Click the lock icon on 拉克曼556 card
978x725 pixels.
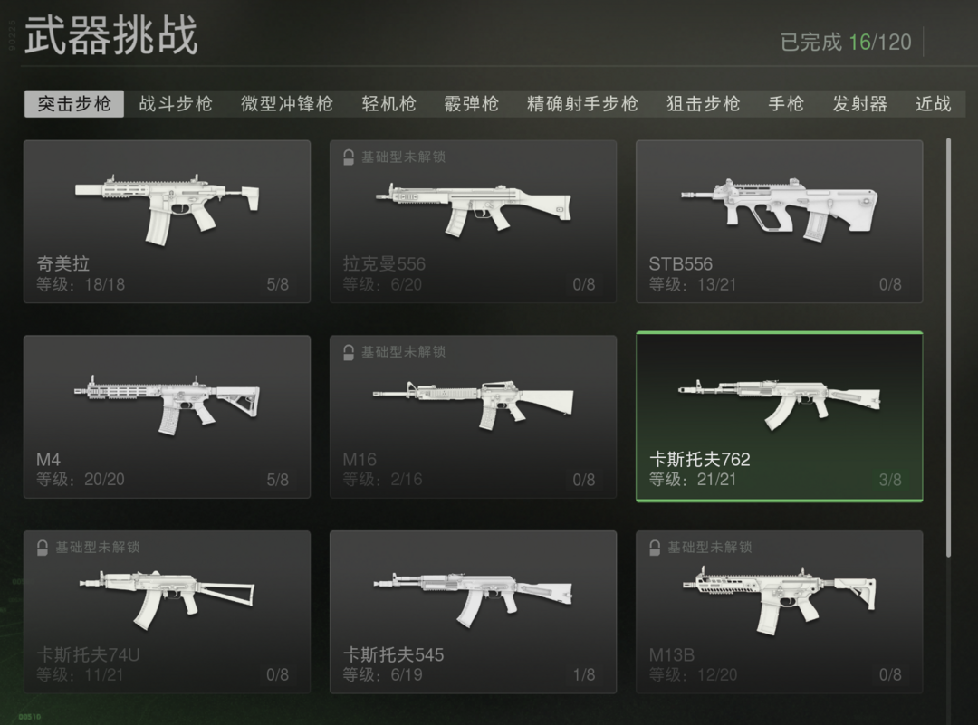point(349,157)
